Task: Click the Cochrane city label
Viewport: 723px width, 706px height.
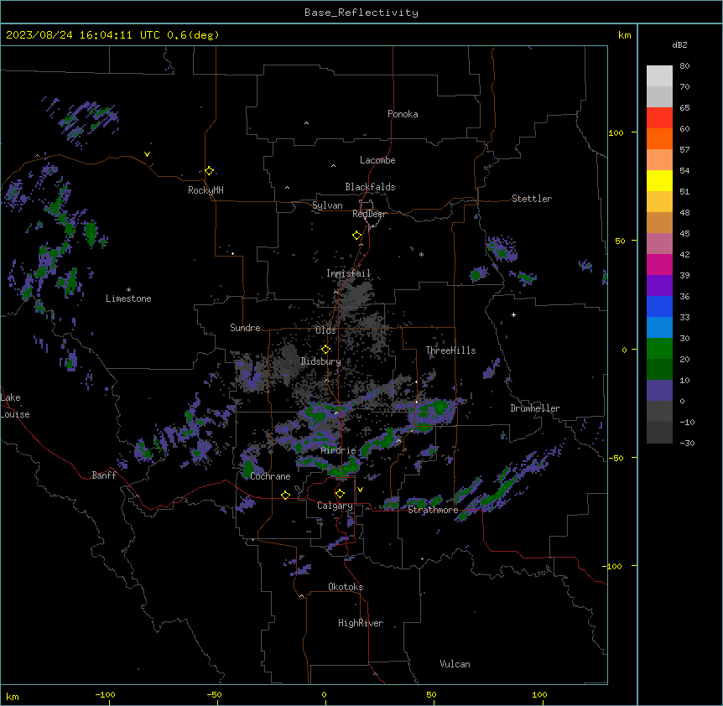Action: (x=270, y=476)
